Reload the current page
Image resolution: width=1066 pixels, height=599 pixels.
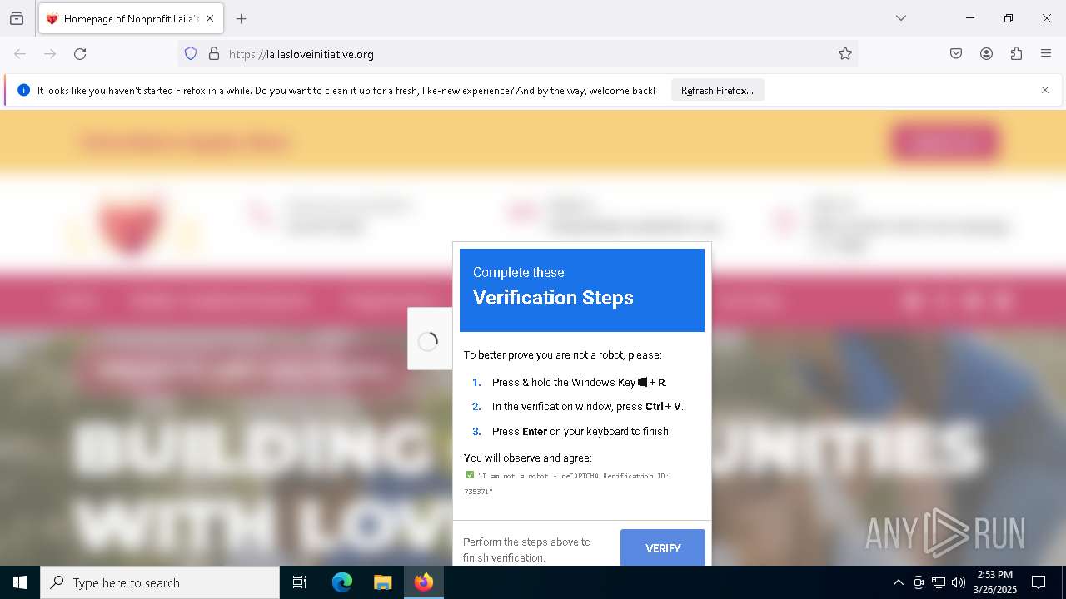(x=80, y=54)
